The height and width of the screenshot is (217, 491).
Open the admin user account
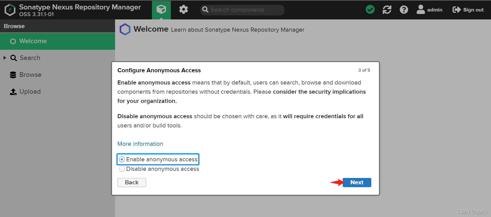point(429,10)
